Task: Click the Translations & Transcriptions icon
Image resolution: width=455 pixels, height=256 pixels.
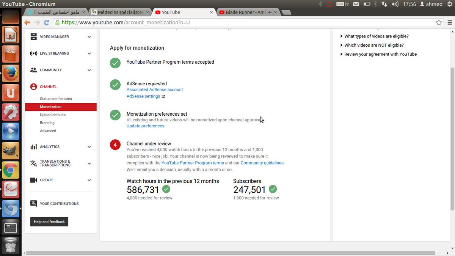Action: click(x=33, y=163)
